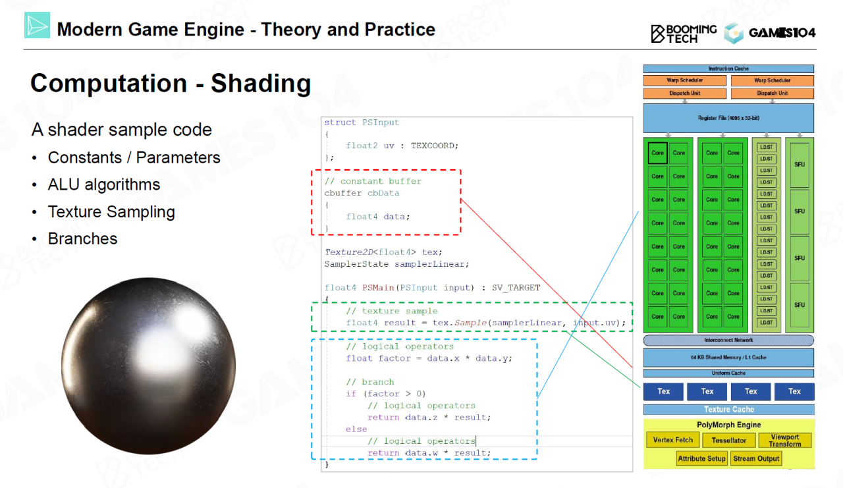
Task: Click the Booming Tech logo
Action: pyautogui.click(x=684, y=34)
